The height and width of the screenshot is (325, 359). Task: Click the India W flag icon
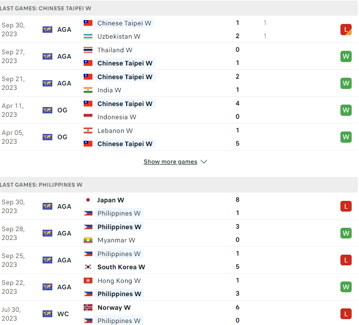click(88, 90)
